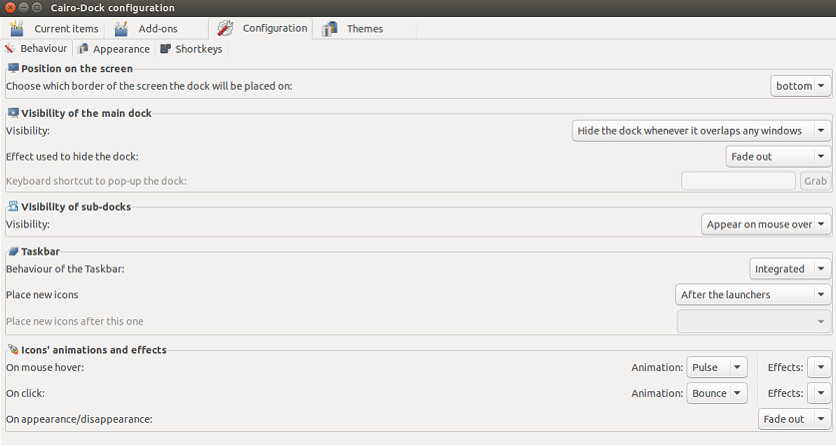Viewport: 836px width, 446px height.
Task: Click 'Behaviour of the Taskbar:' label
Action: tap(65, 269)
